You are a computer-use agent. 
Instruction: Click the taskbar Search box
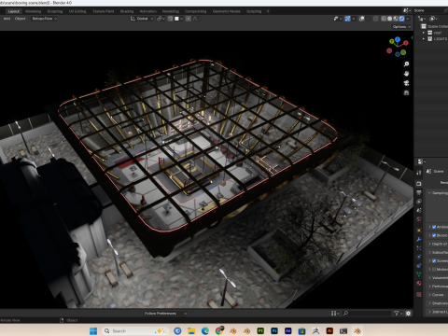click(135, 331)
